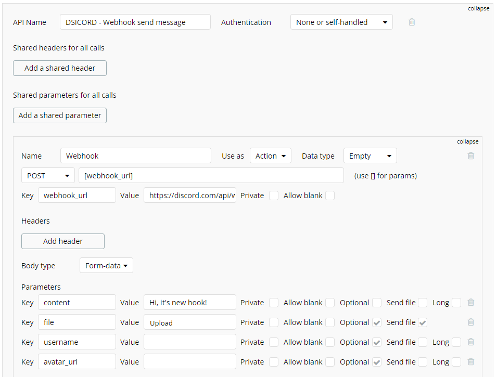Open the POST method dropdown

[x=48, y=176]
